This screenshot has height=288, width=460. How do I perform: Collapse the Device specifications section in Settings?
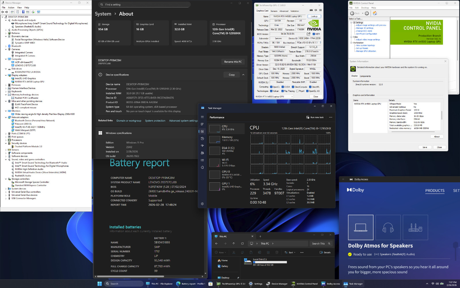243,75
